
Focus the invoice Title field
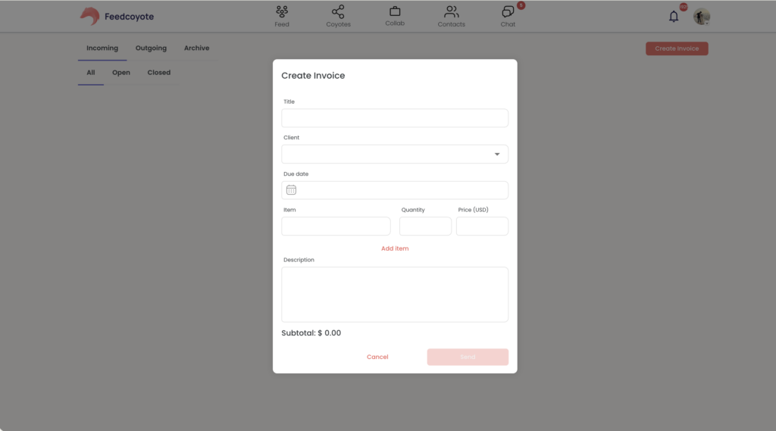[x=395, y=118]
